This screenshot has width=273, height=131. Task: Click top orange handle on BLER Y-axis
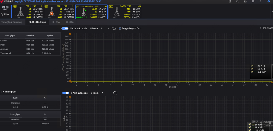pyautogui.click(x=70, y=97)
